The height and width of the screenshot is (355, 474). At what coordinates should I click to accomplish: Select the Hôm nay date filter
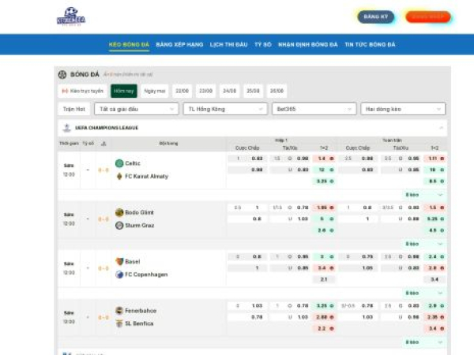(x=123, y=91)
